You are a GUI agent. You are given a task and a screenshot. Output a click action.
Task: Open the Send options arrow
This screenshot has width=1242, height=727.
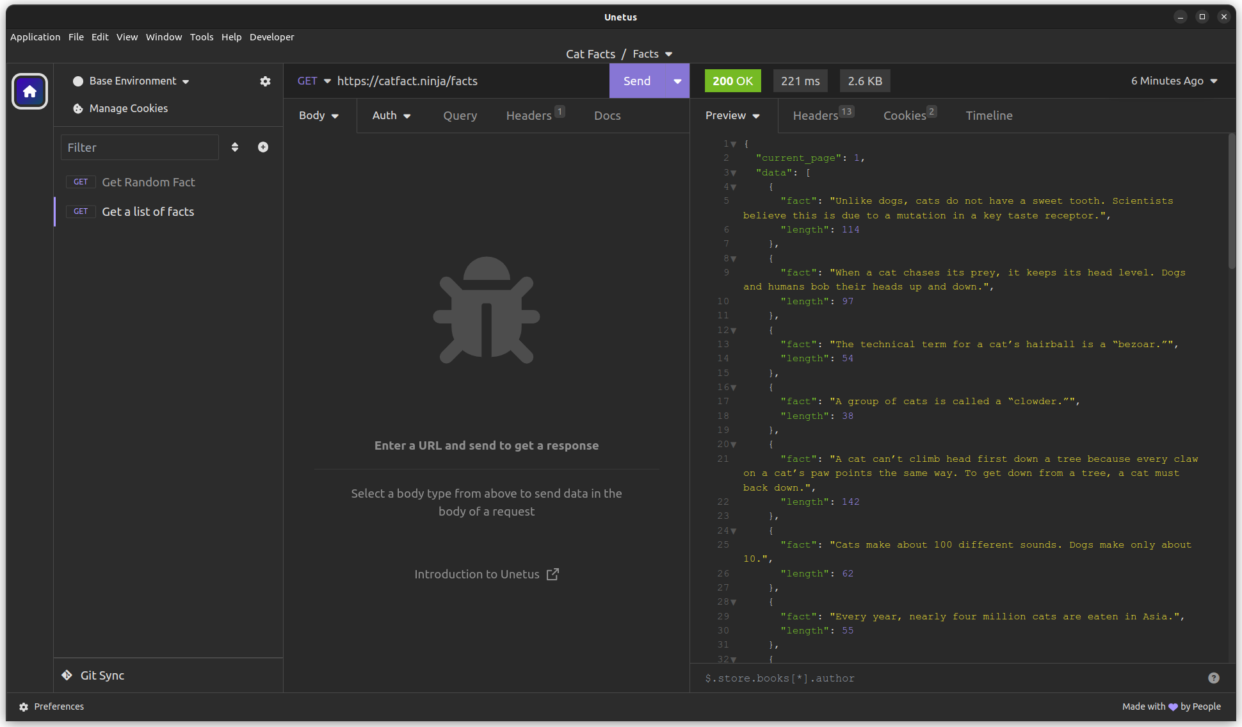[x=677, y=81]
